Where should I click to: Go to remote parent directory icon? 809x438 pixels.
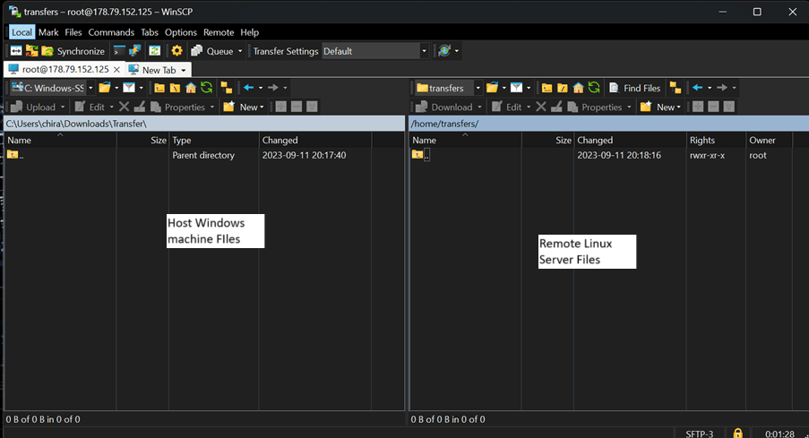click(547, 88)
